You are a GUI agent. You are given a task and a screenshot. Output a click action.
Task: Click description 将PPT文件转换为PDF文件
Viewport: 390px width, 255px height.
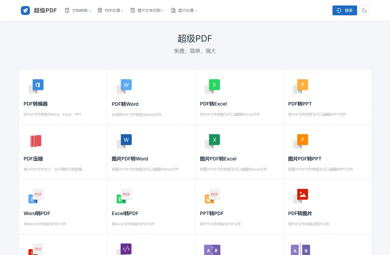coord(220,224)
